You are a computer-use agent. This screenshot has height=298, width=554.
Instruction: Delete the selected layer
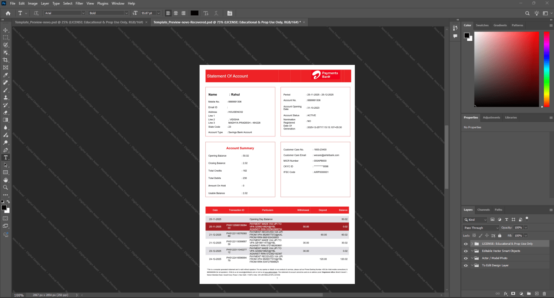544,293
